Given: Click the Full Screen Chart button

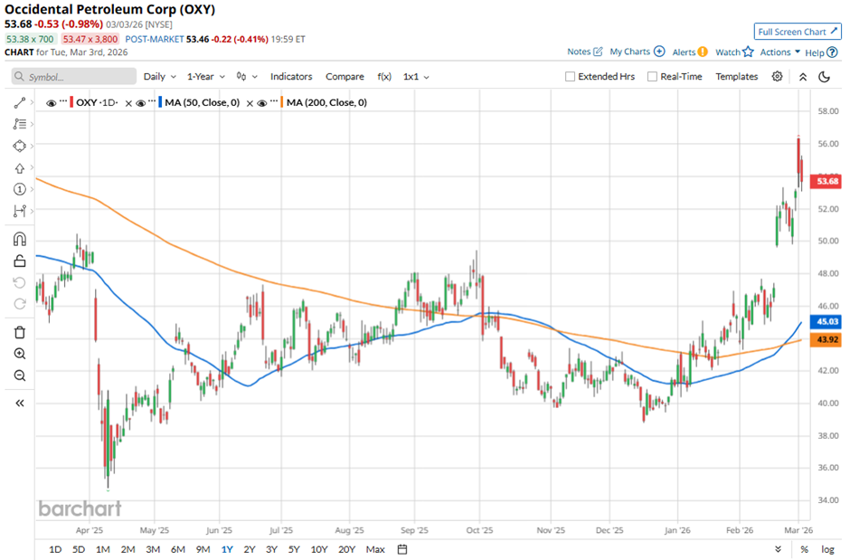Looking at the screenshot, I should pyautogui.click(x=798, y=32).
